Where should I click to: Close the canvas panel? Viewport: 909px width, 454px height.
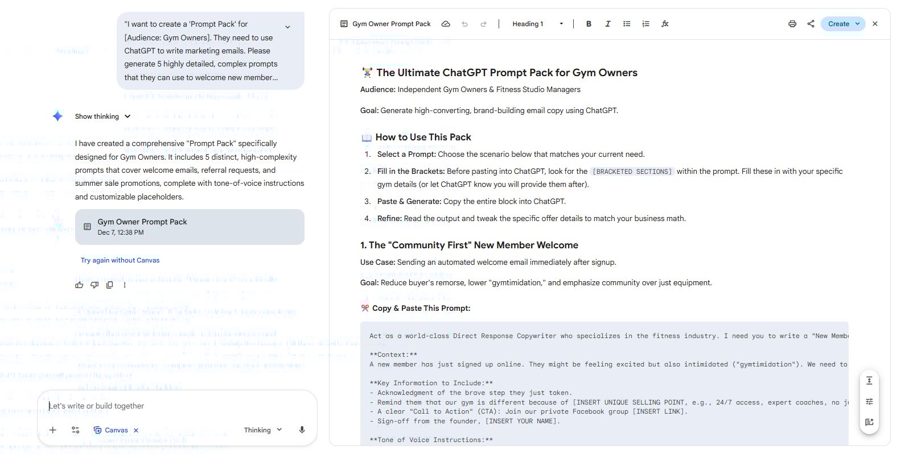(875, 24)
